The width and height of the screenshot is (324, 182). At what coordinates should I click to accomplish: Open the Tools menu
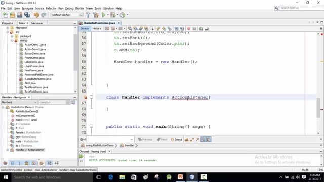[98, 8]
